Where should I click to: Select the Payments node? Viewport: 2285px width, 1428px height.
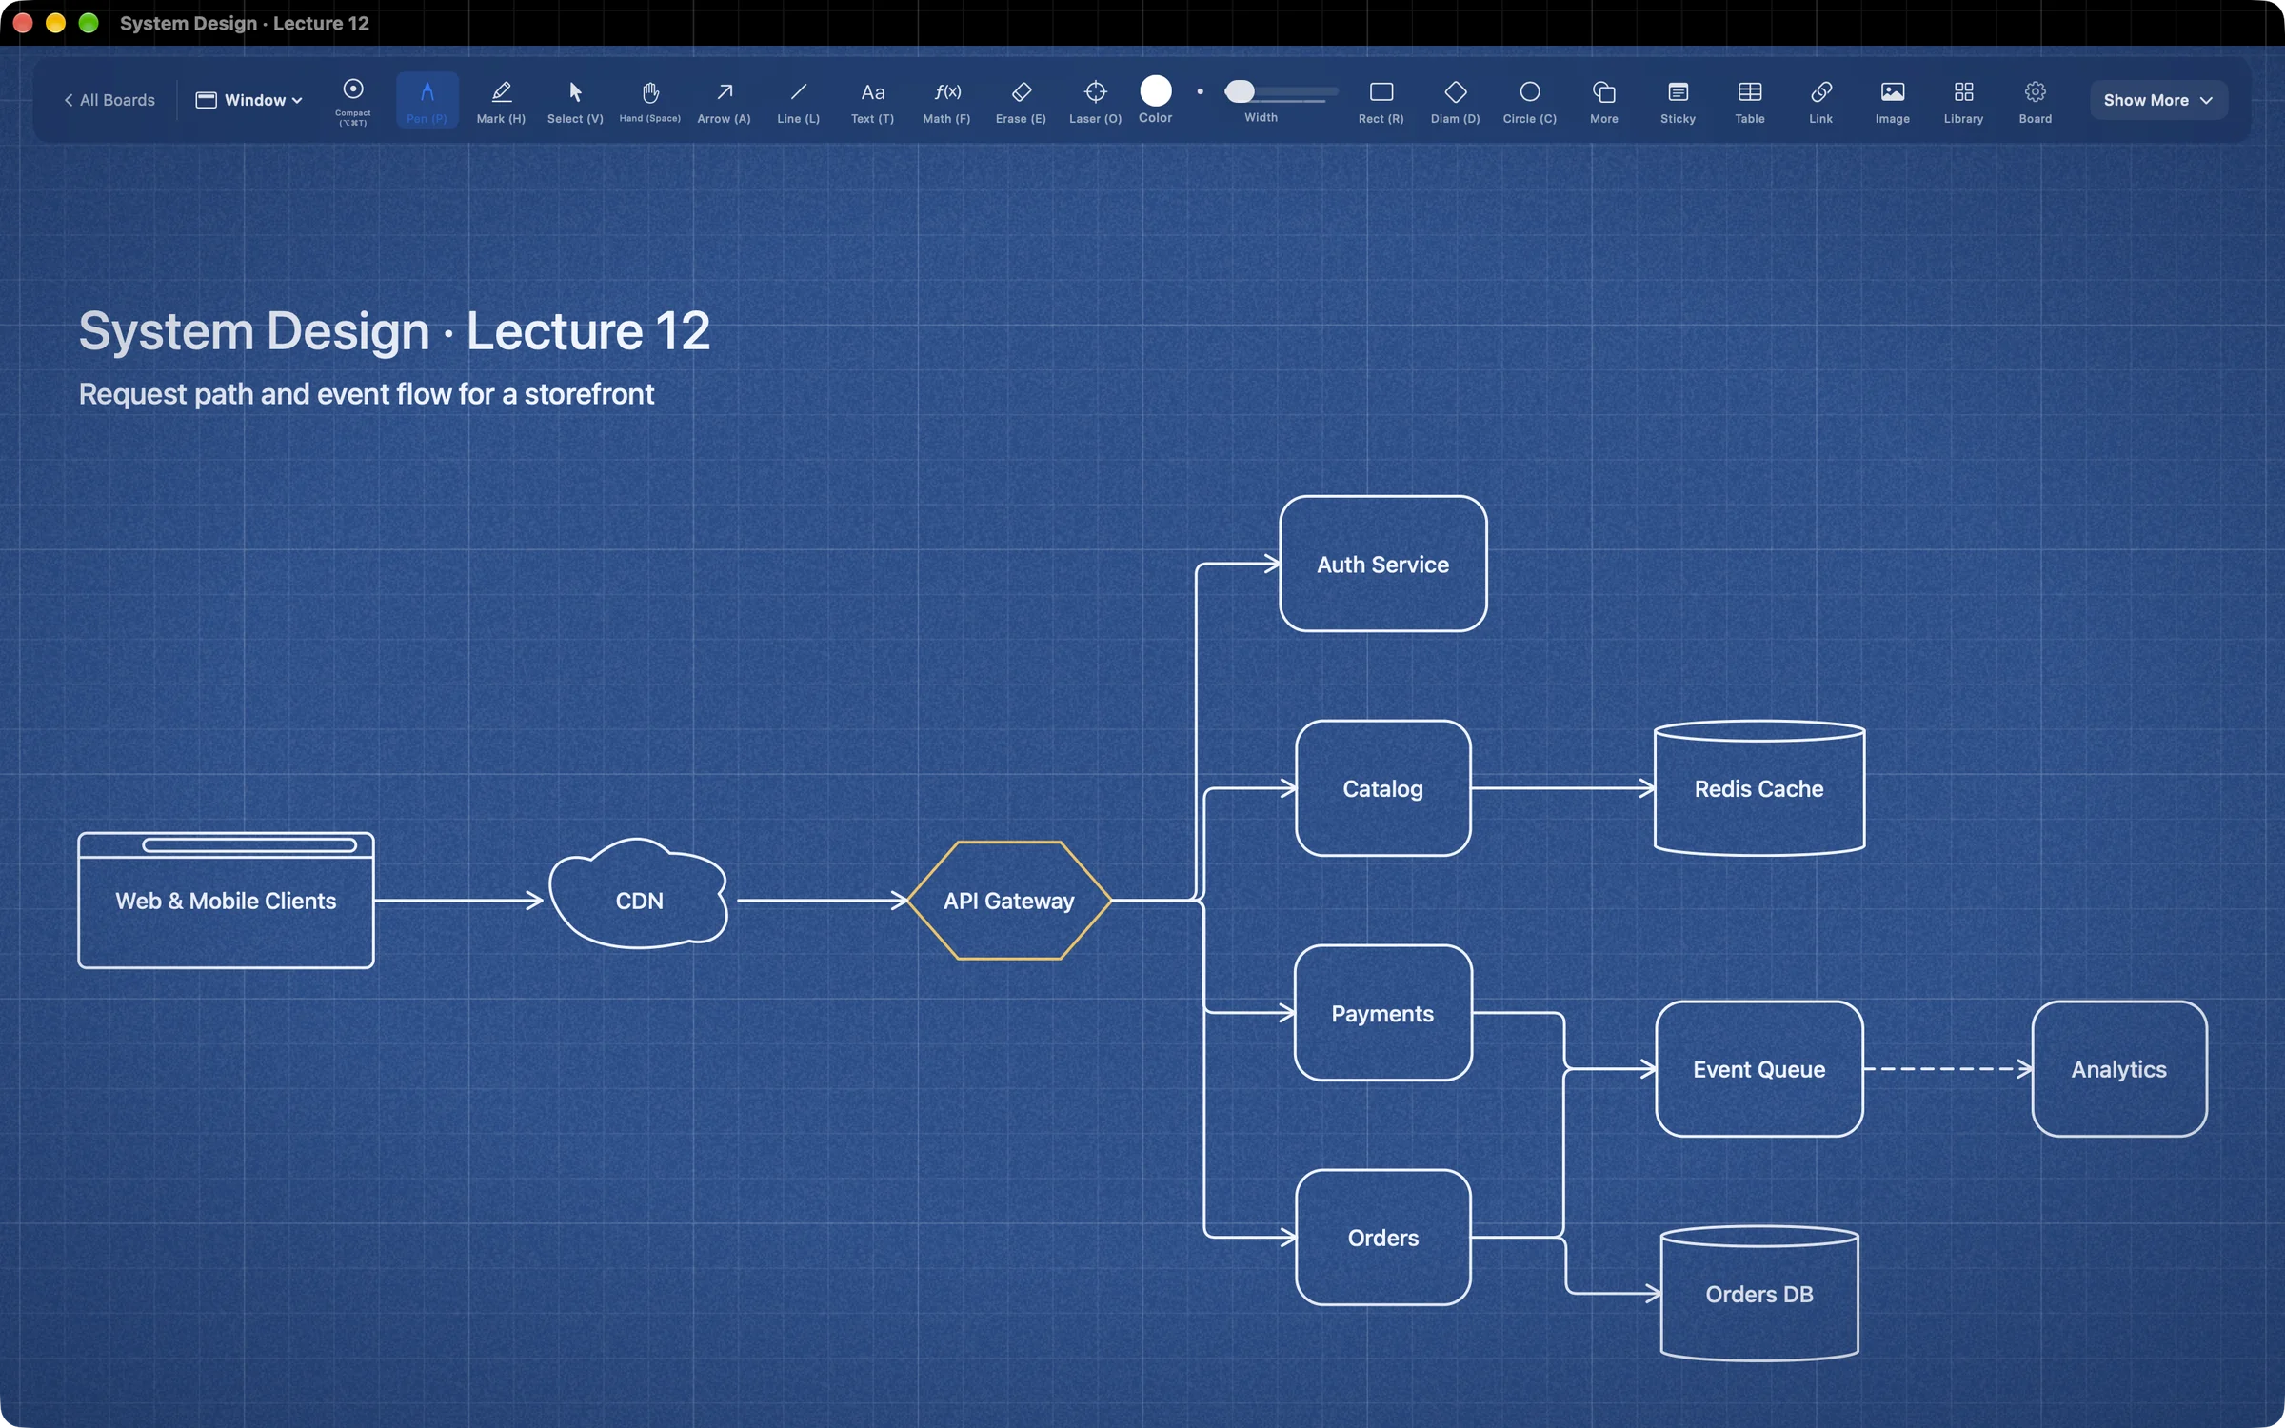tap(1382, 1013)
